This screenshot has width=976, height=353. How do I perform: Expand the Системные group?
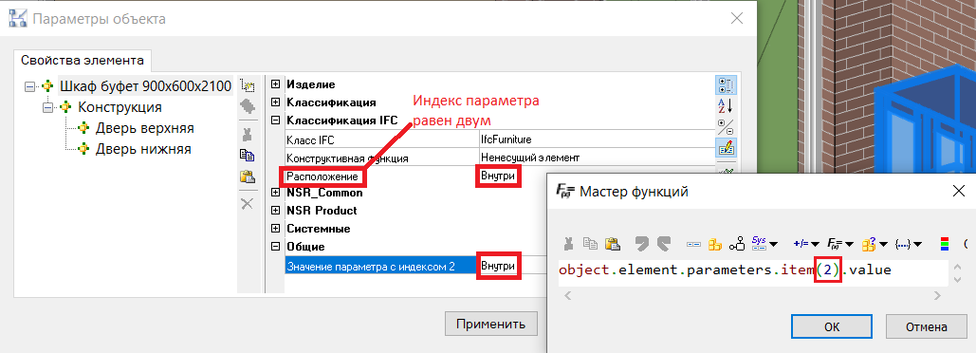(276, 229)
